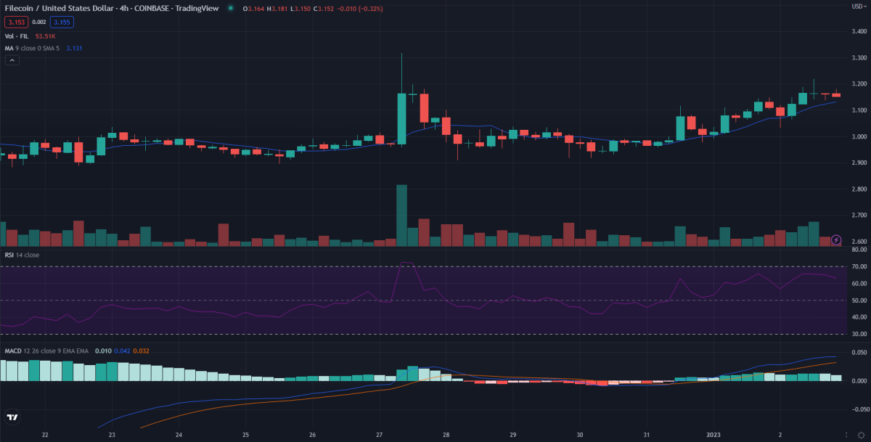Select the MACD 12 26 close legend
871x442 pixels.
46,351
